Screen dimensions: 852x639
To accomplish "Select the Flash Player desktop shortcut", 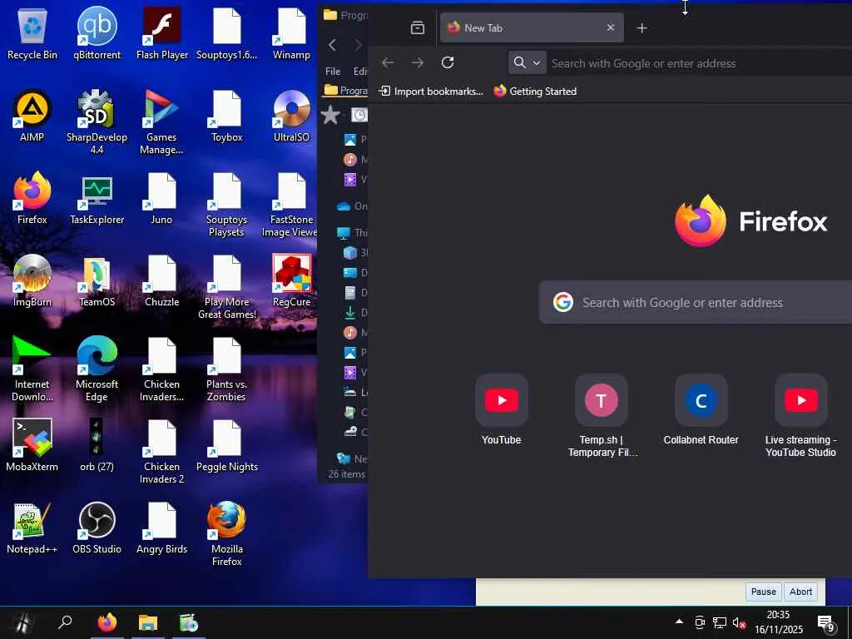I will [162, 33].
